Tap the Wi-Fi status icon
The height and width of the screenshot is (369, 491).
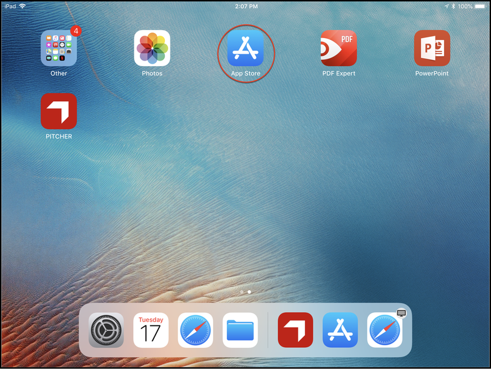click(x=23, y=6)
